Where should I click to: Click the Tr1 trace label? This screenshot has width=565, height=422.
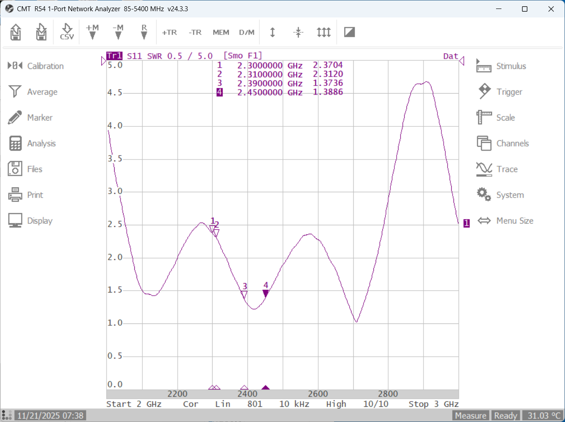click(x=114, y=56)
